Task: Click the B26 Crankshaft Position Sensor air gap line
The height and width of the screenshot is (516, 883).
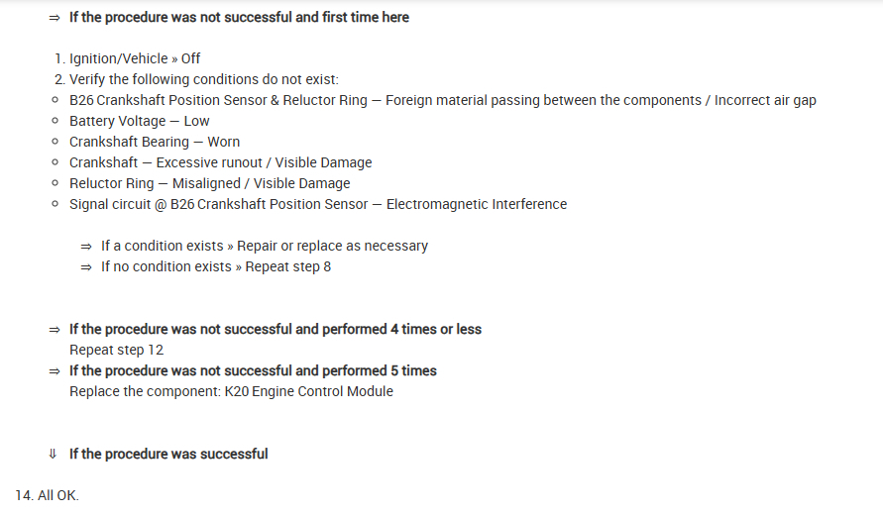Action: click(442, 100)
